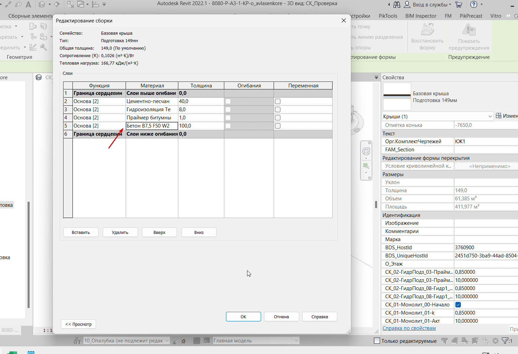
Task: Uncheck the СК_01-Монолит_00-Начало checkbox
Action: click(458, 305)
